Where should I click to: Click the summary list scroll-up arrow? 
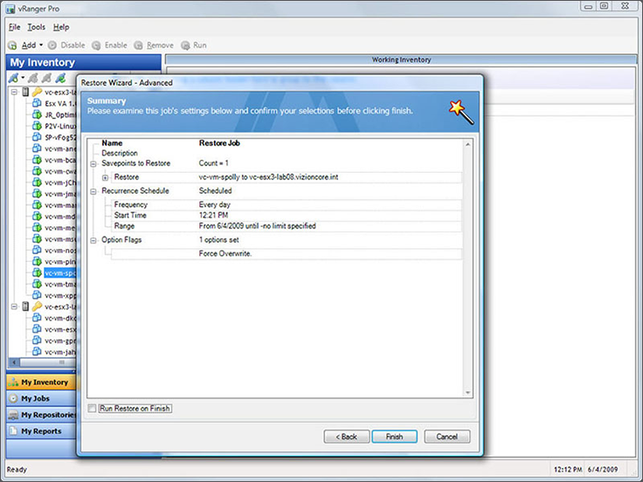[x=467, y=144]
